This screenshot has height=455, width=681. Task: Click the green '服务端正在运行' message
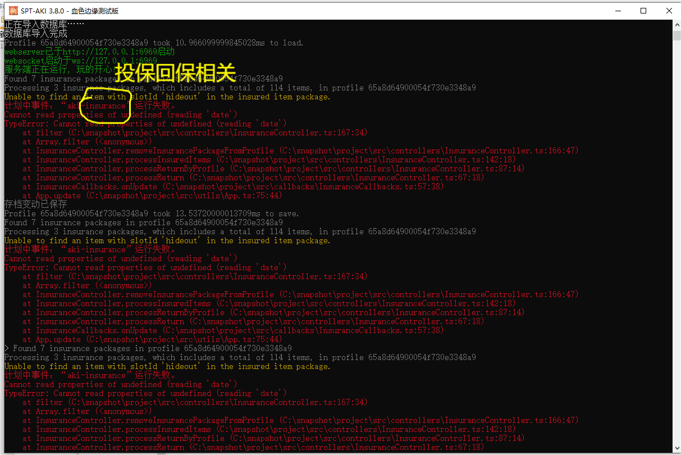[59, 70]
